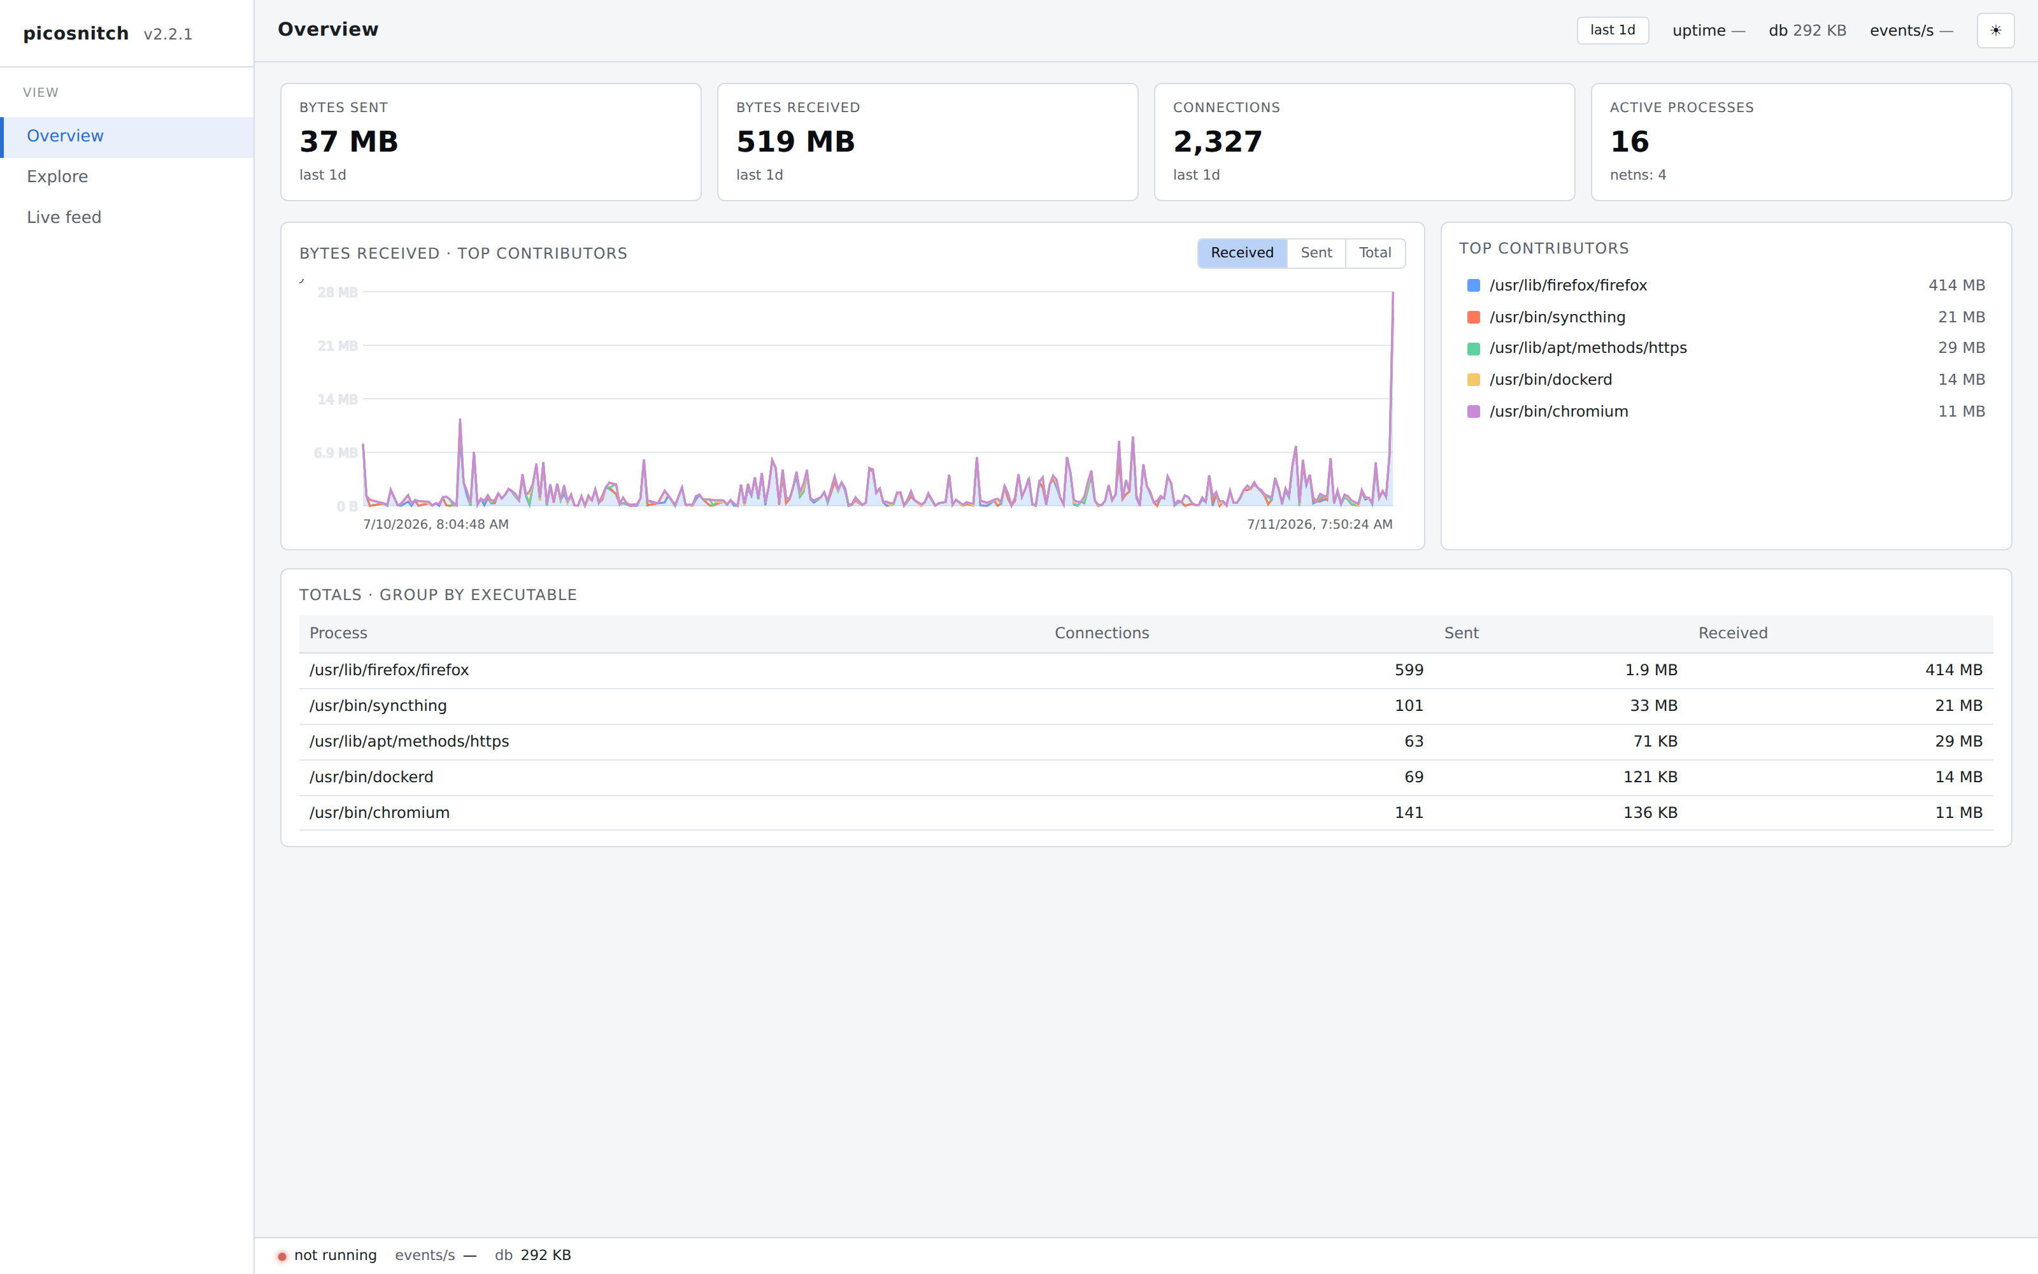2038x1274 pixels.
Task: Select /usr/lib/firefox/firefox in Top Contributors
Action: click(x=1725, y=285)
